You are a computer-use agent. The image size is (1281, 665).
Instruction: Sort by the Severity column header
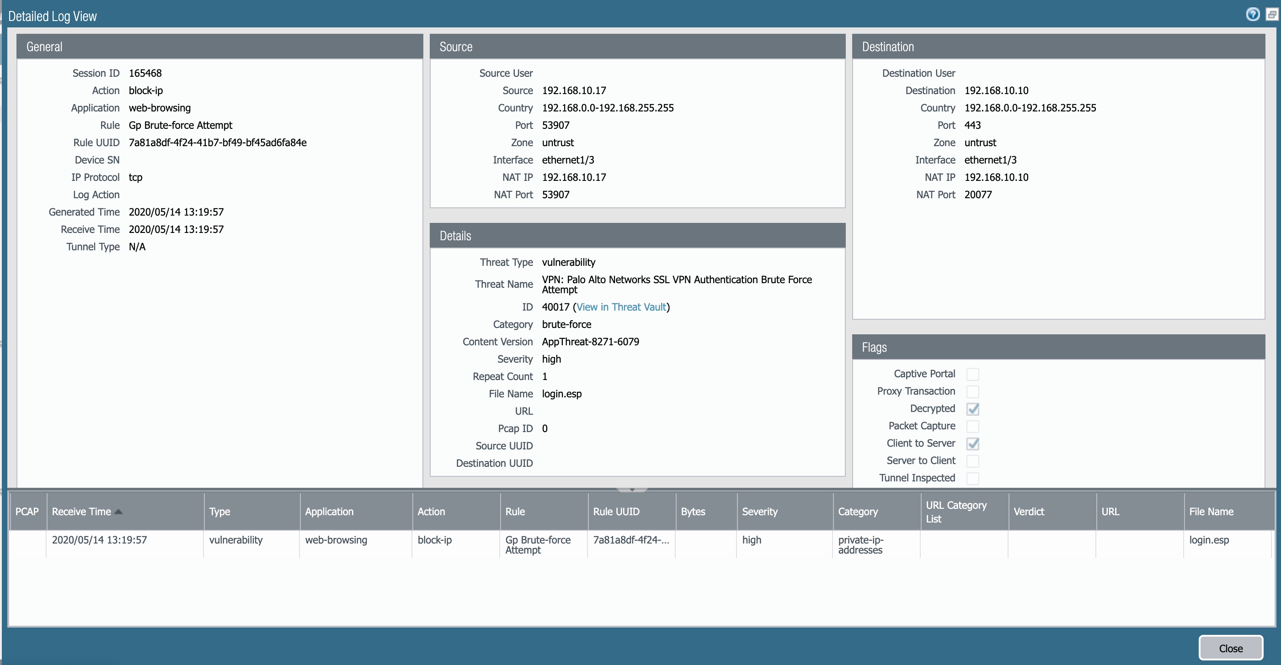point(759,512)
